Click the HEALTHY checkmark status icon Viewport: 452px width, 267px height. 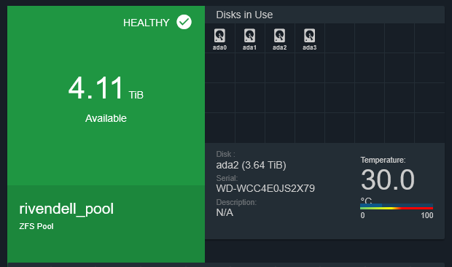(x=184, y=22)
